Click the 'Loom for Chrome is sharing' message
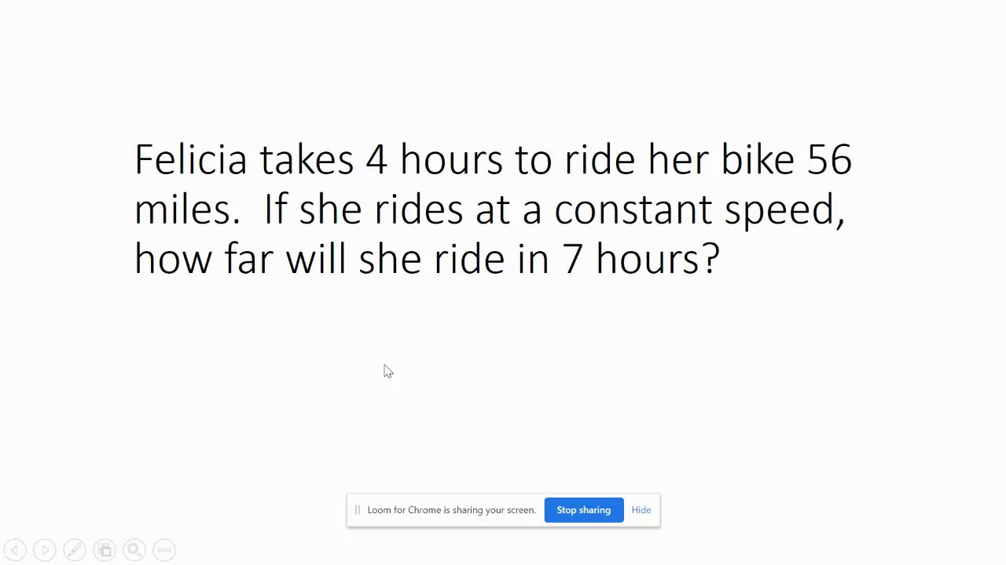Viewport: 1006px width, 565px height. pyautogui.click(x=451, y=510)
